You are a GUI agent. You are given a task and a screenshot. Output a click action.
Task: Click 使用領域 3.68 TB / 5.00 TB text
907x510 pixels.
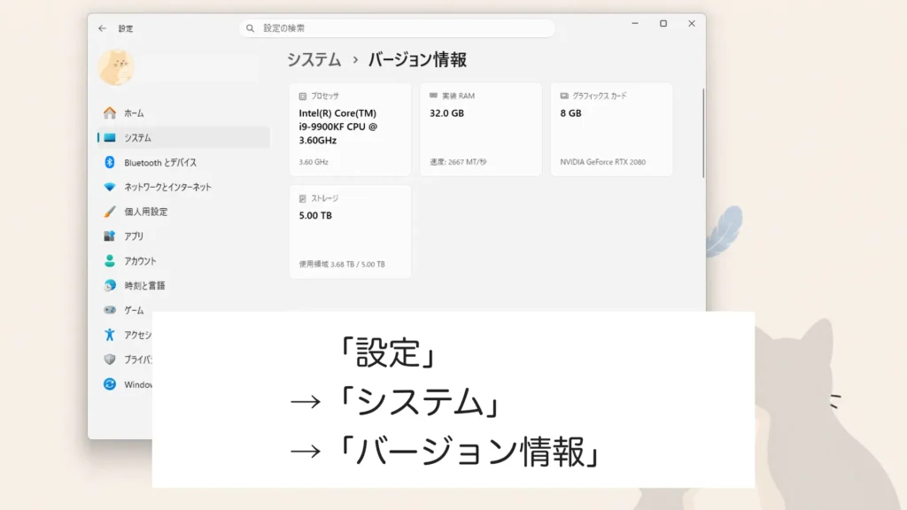pos(342,264)
